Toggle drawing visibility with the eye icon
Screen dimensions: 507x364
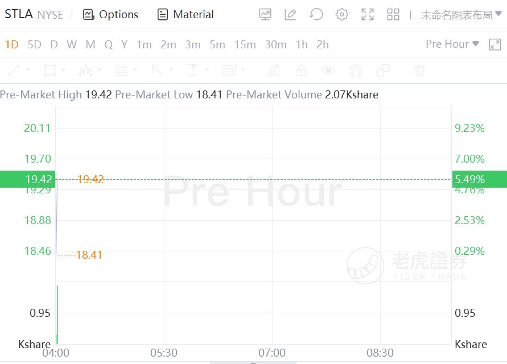coord(328,71)
